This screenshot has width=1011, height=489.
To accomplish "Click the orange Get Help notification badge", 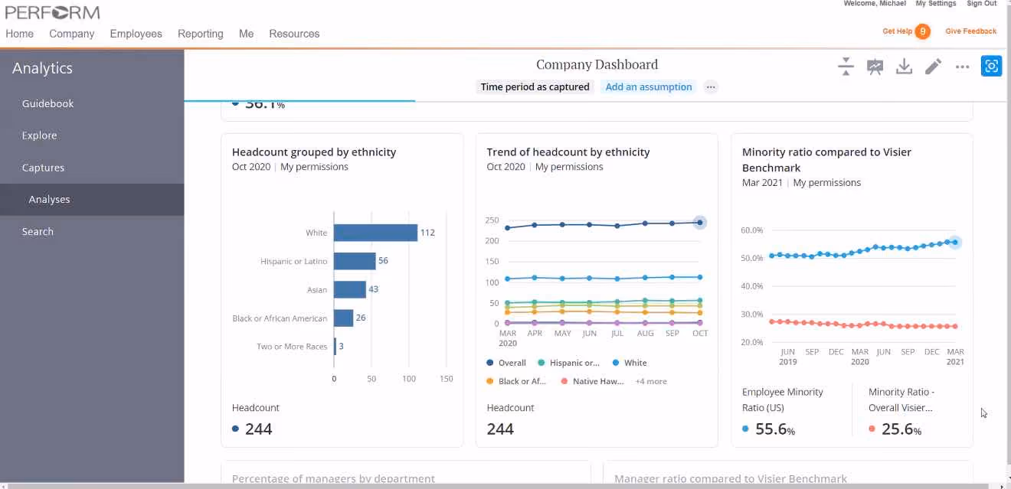I will pos(923,31).
